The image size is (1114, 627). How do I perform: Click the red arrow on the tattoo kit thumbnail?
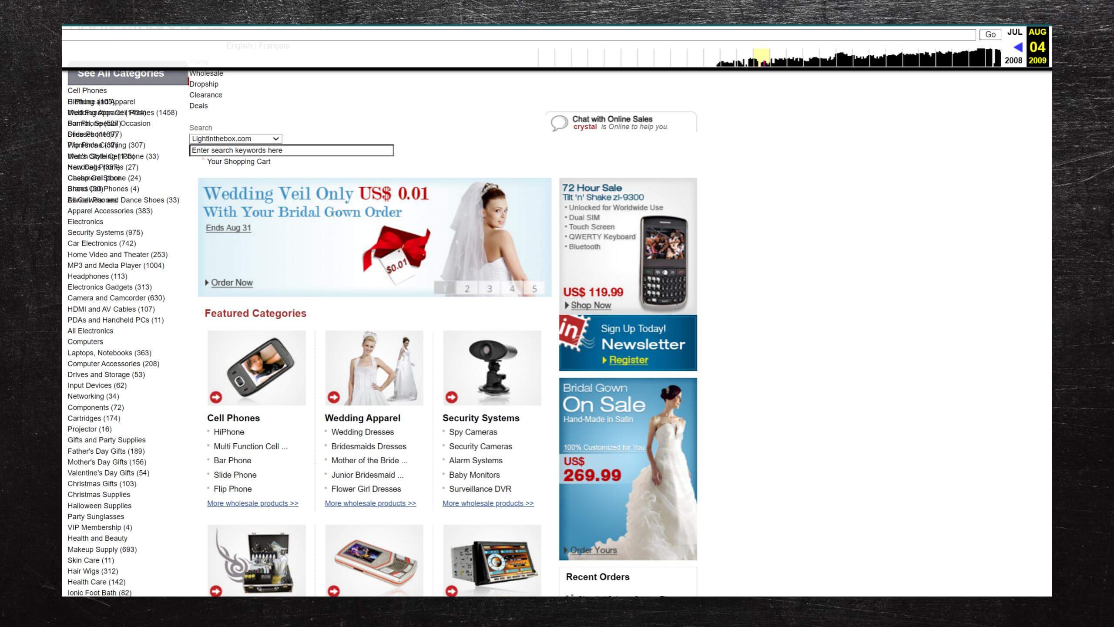(216, 591)
